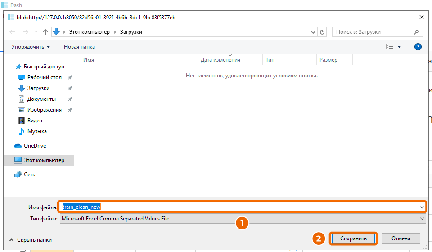Image resolution: width=432 pixels, height=252 pixels.
Task: Expand the address bar history dropdown
Action: coord(313,32)
